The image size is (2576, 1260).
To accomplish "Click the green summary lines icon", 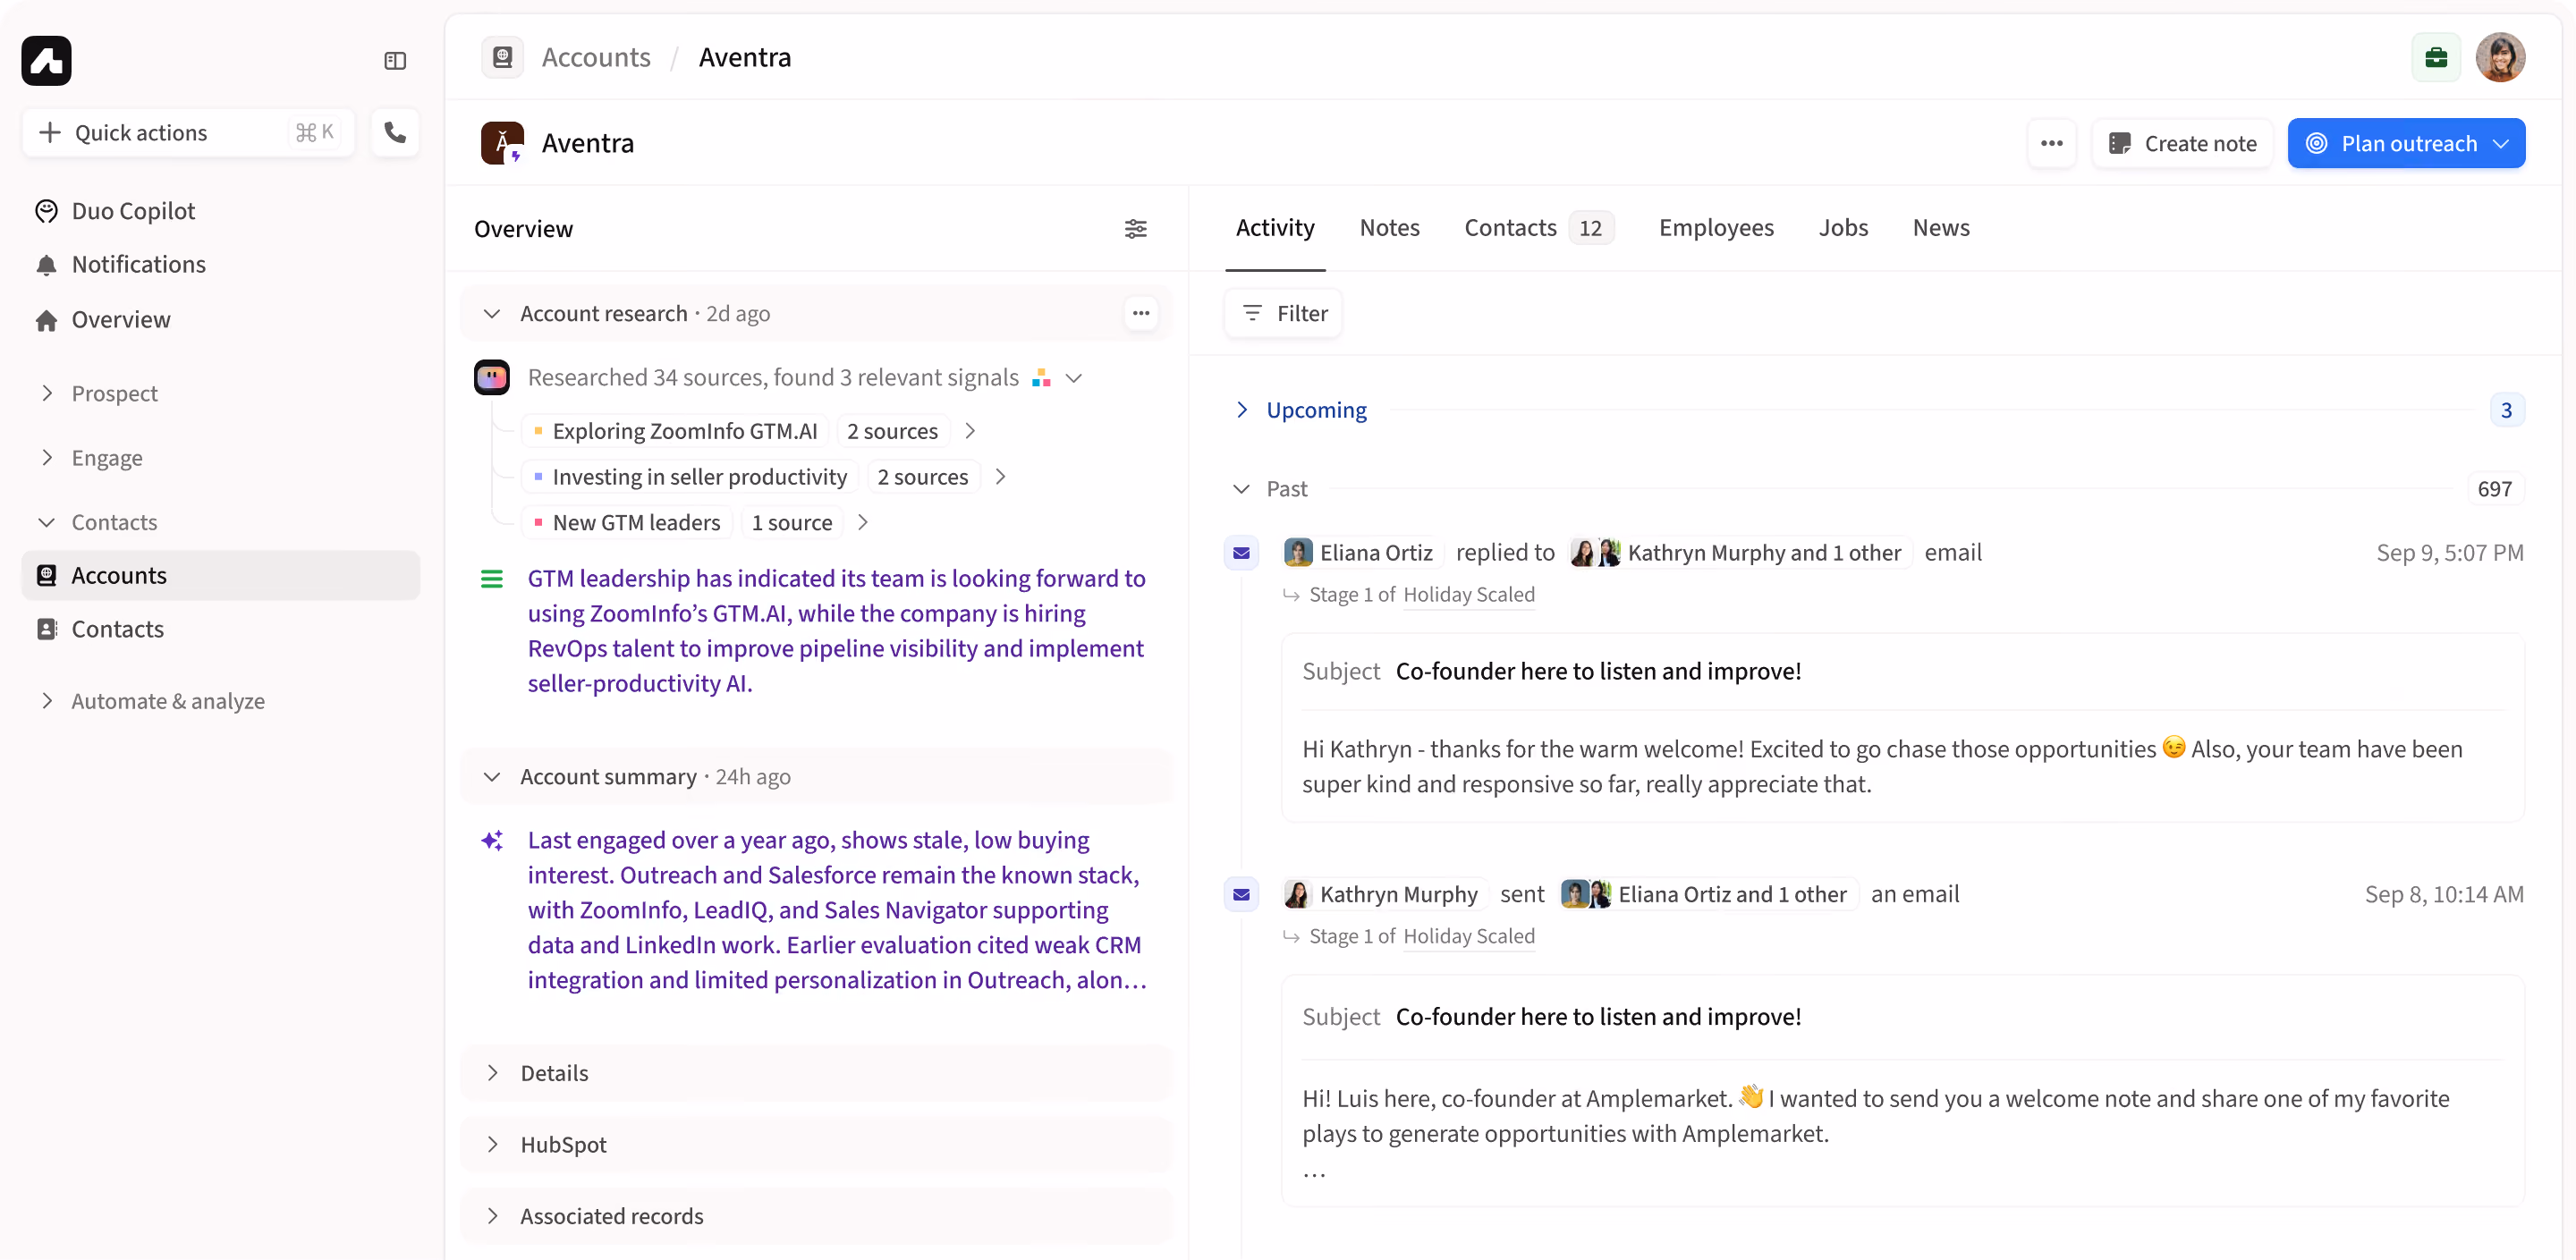I will (x=491, y=578).
